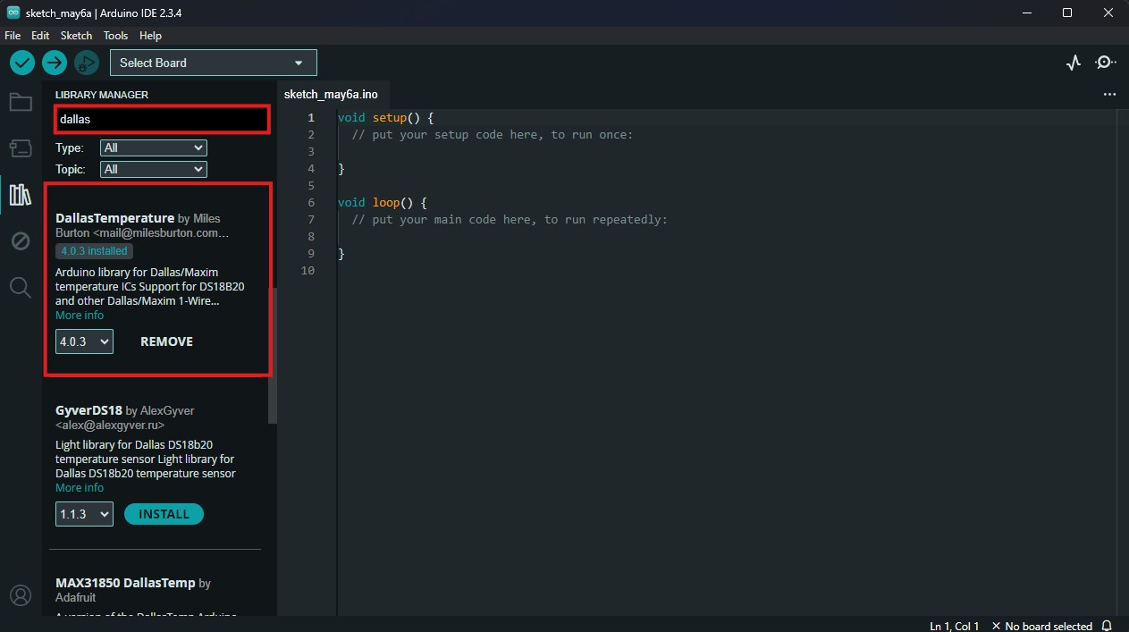Click INSTALL for GyverDS18 library
Screen dimensions: 1129x632
click(164, 514)
